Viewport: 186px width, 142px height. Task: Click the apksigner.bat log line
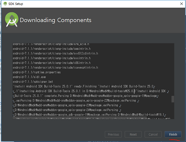click(33, 82)
